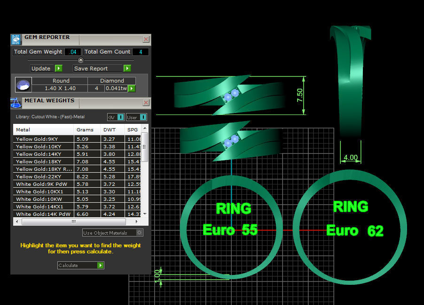Image resolution: width=424 pixels, height=305 pixels.
Task: Click the 1.40 X 1.40 gem size cell
Action: (60, 88)
